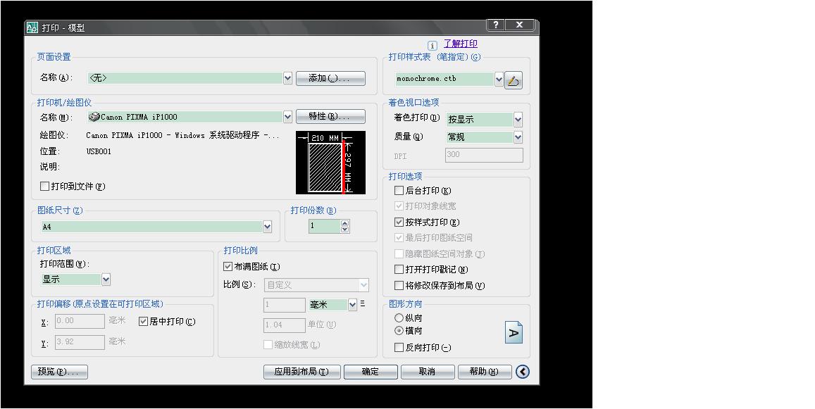Increase print copies with up arrow
This screenshot has height=409, width=815.
tap(344, 223)
